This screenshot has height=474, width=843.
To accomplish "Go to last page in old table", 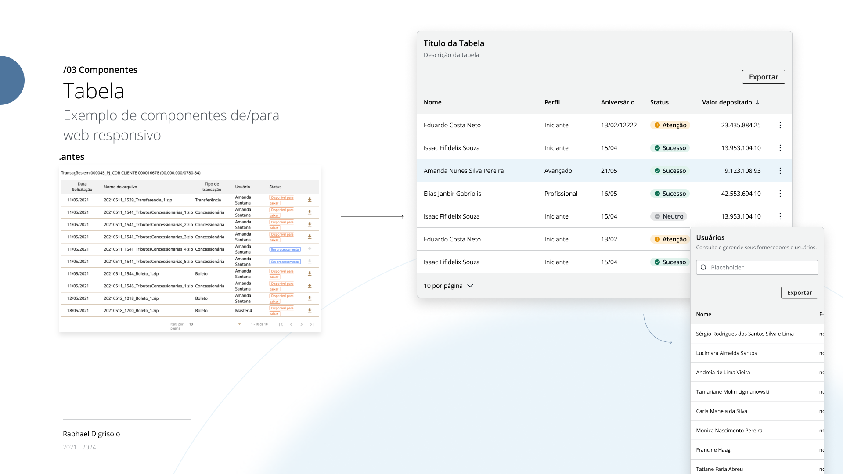I will click(x=312, y=324).
